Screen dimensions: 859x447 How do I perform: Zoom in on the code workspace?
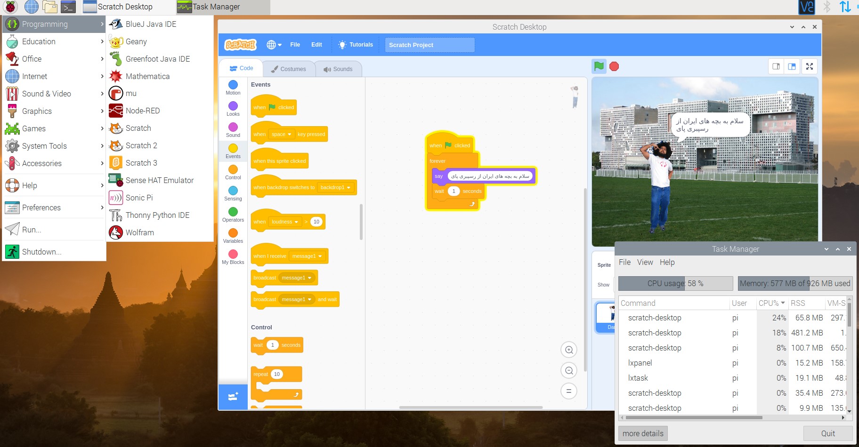click(569, 350)
